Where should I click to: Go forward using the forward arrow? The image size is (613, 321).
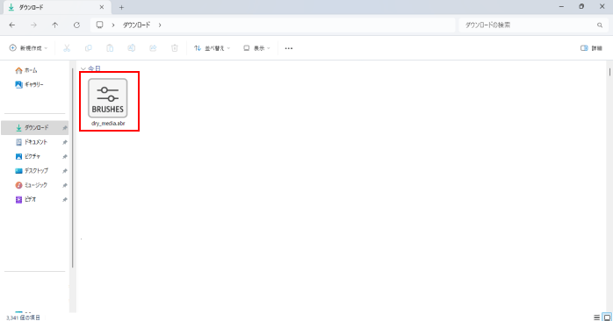(x=33, y=25)
